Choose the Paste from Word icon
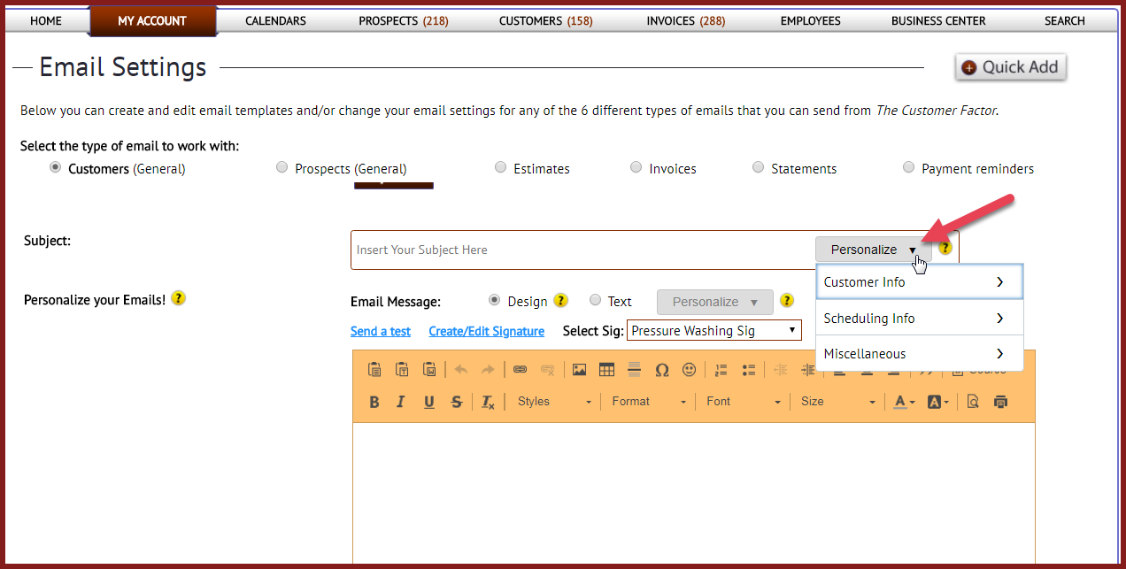This screenshot has width=1126, height=569. [429, 370]
